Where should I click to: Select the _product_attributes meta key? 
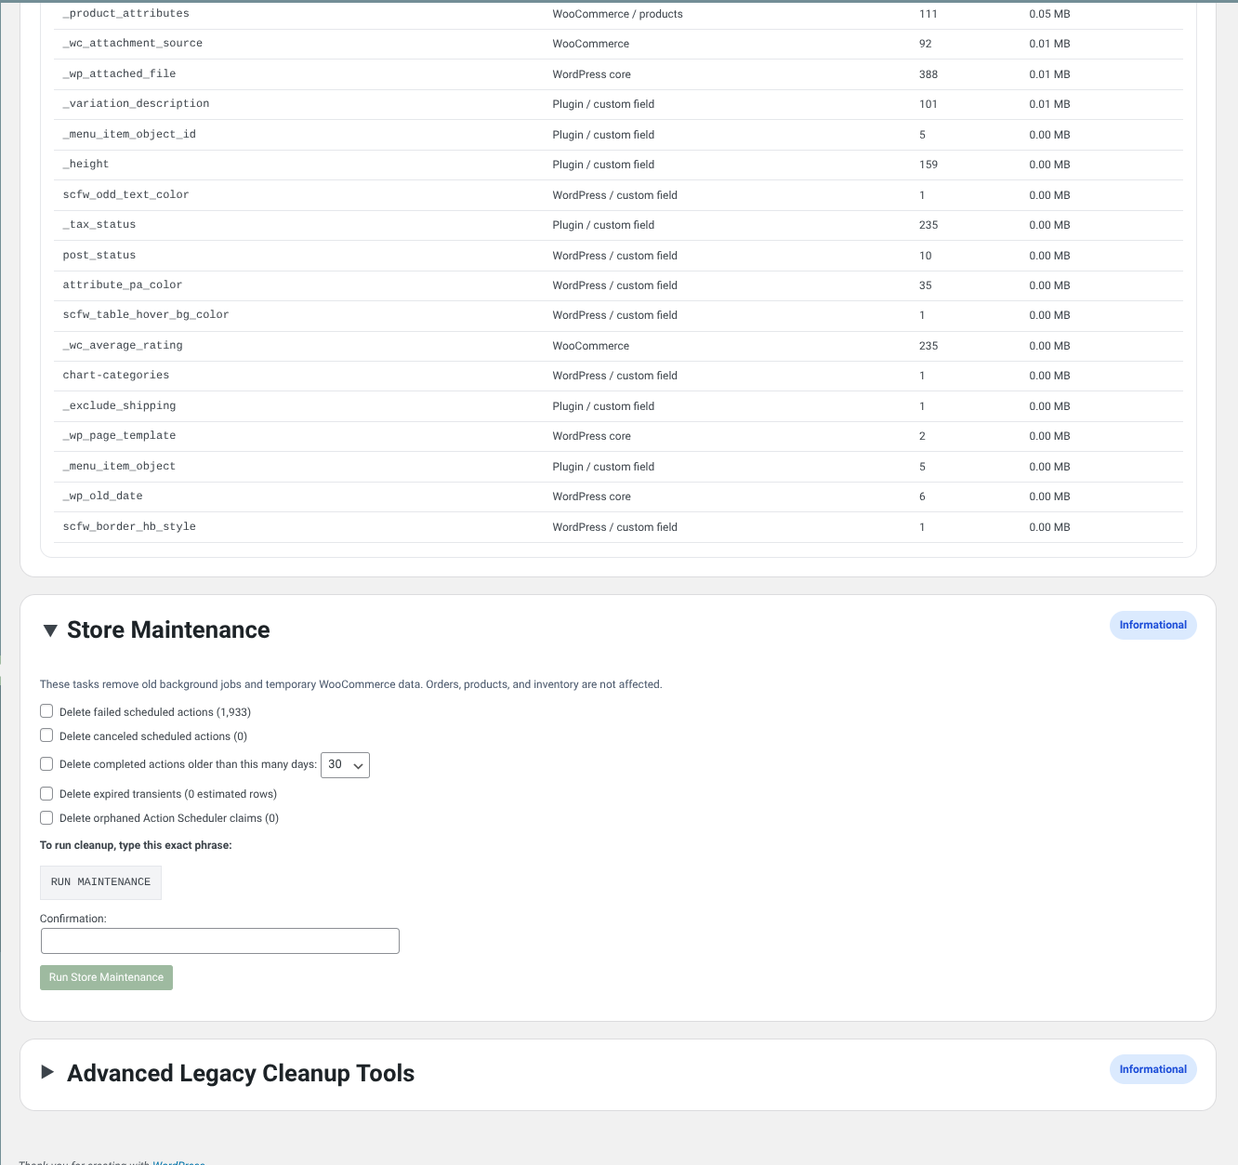125,14
